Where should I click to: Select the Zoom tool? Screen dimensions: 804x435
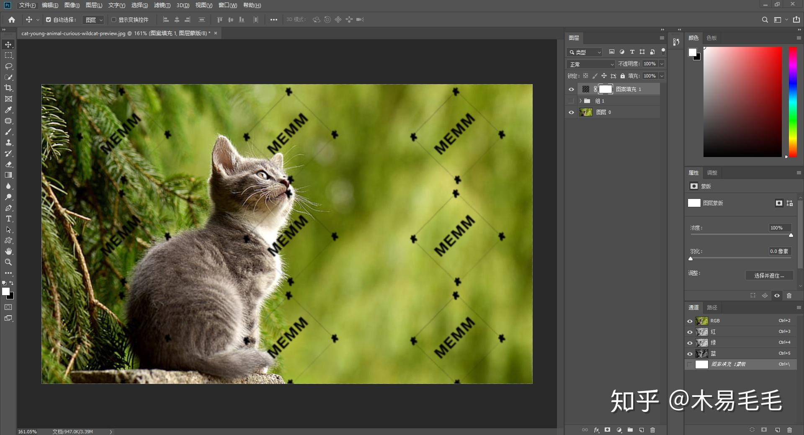(8, 262)
